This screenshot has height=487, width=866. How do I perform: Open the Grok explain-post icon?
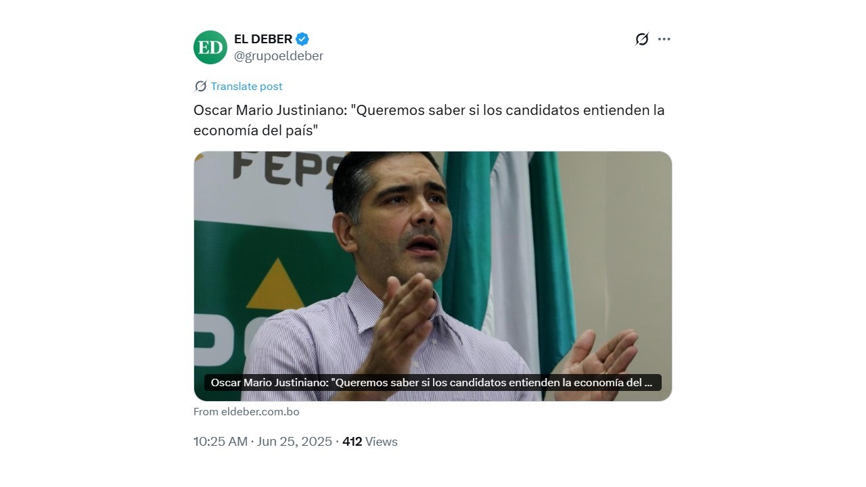(x=642, y=39)
